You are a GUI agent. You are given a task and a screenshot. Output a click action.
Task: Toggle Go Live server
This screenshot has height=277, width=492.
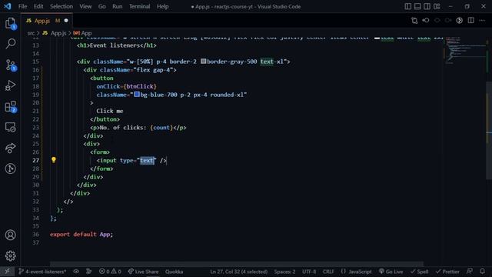click(391, 272)
